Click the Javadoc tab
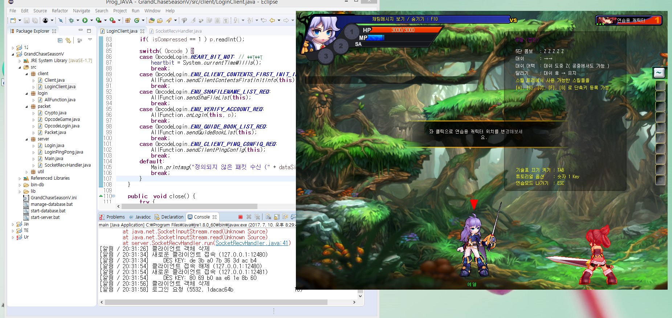The width and height of the screenshot is (672, 318). tap(140, 217)
